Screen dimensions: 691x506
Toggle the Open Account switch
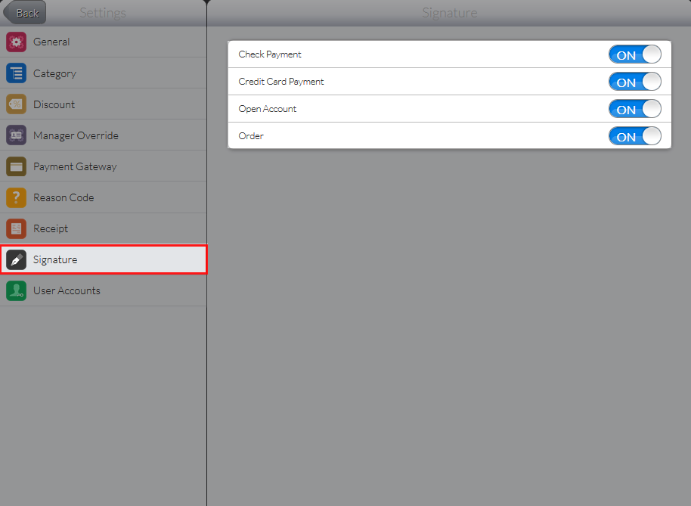[x=634, y=109]
